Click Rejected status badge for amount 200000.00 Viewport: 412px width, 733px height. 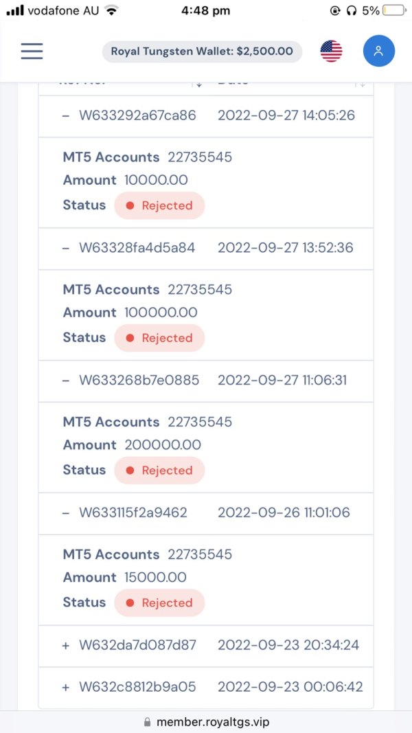tap(159, 471)
